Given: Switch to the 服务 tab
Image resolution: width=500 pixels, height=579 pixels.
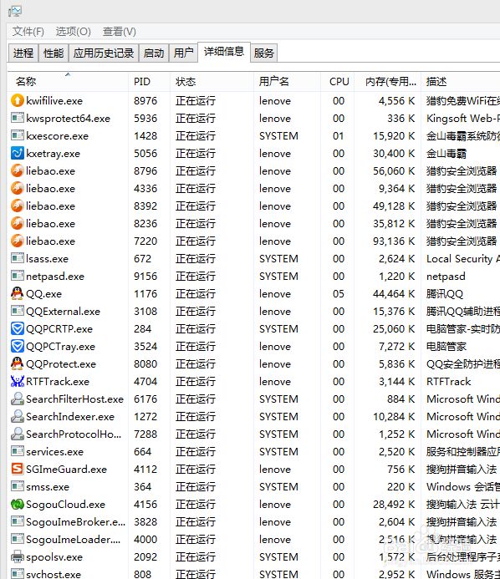Looking at the screenshot, I should coord(264,53).
